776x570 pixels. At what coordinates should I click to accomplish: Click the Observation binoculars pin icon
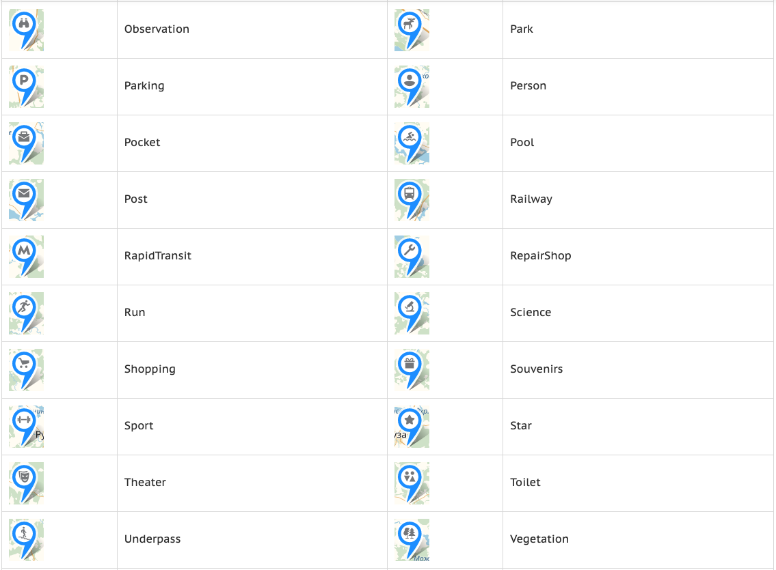[x=26, y=30]
